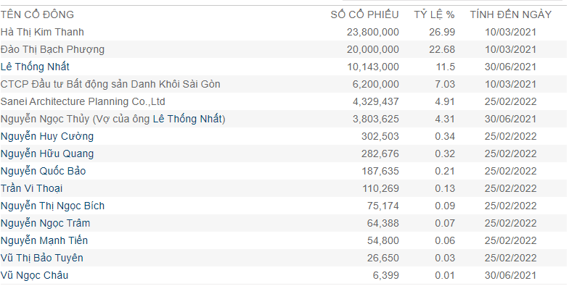This screenshot has width=569, height=286.
Task: Click the SỐ CỔ PHIẾU column header
Action: [364, 14]
